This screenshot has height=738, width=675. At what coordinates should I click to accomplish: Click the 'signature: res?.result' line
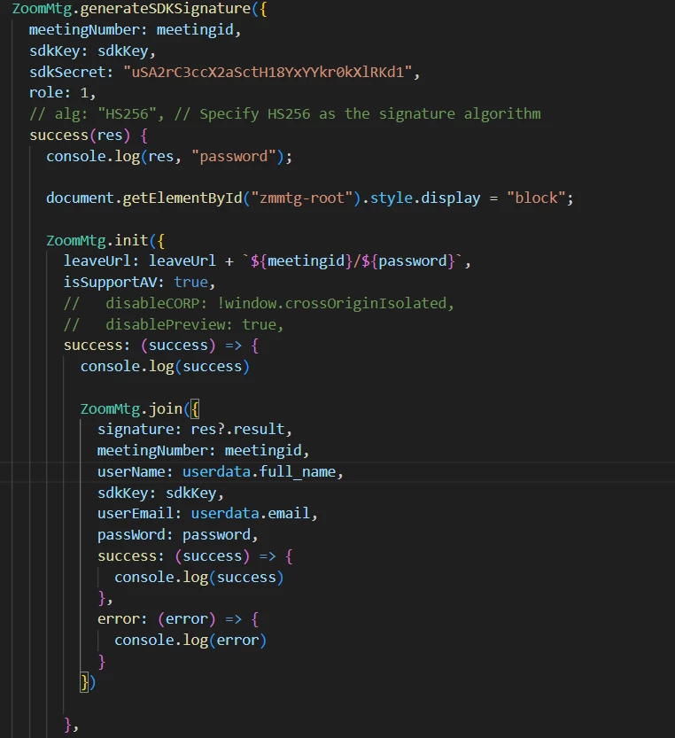click(195, 429)
